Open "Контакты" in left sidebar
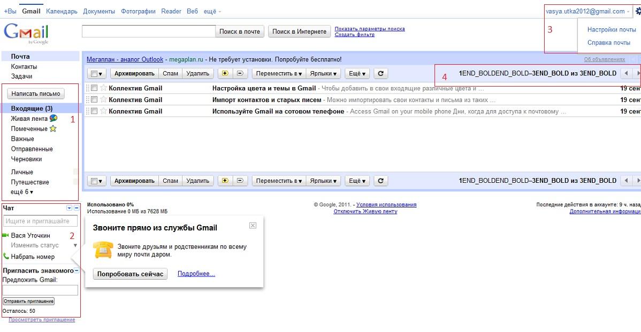641x332 pixels. coord(24,67)
